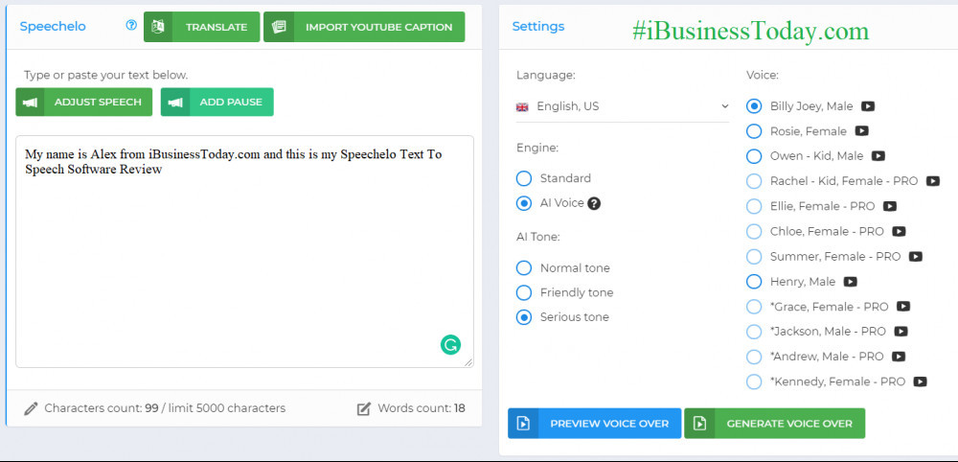958x462 pixels.
Task: Play the Kennedy voice sample icon
Action: (x=920, y=381)
